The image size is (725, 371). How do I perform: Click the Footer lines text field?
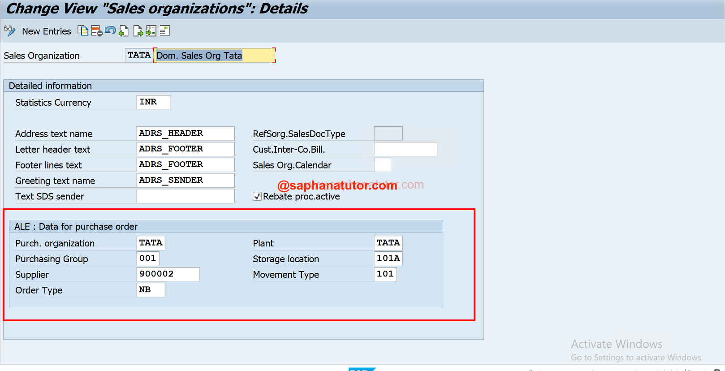pyautogui.click(x=186, y=165)
